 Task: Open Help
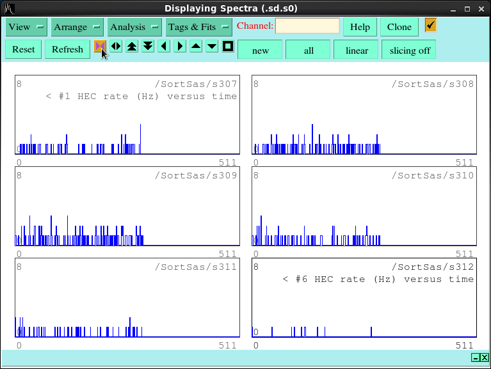coord(360,27)
